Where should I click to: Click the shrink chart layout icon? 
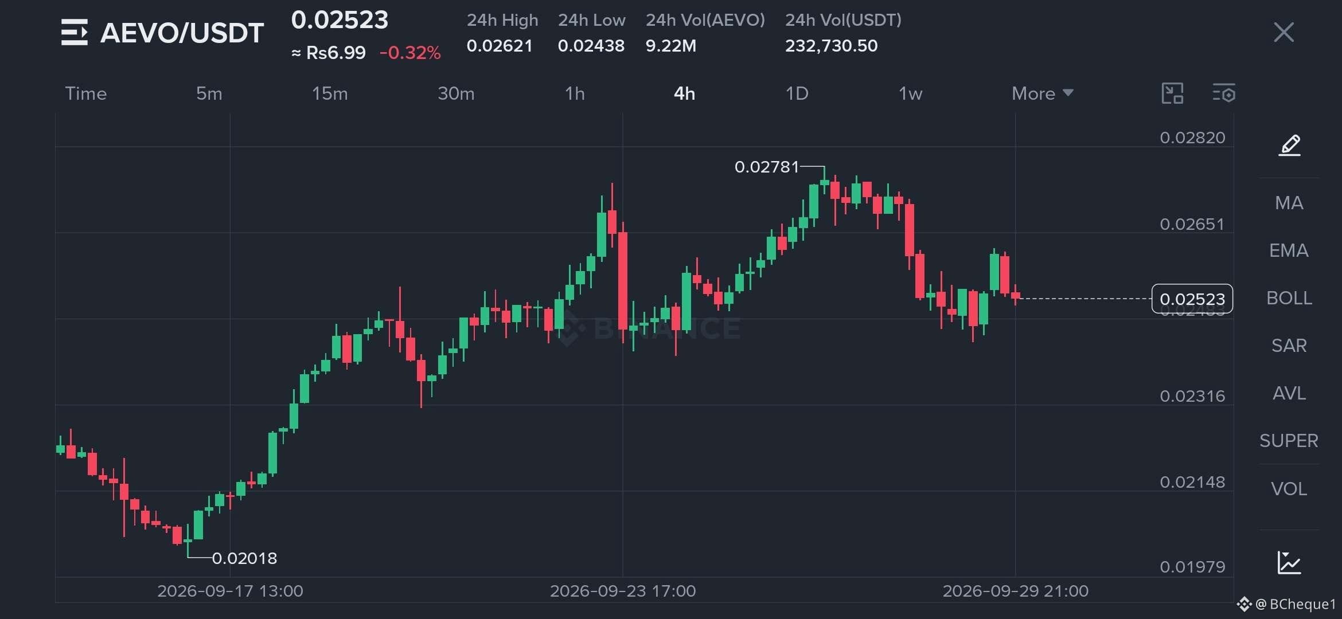coord(1172,93)
